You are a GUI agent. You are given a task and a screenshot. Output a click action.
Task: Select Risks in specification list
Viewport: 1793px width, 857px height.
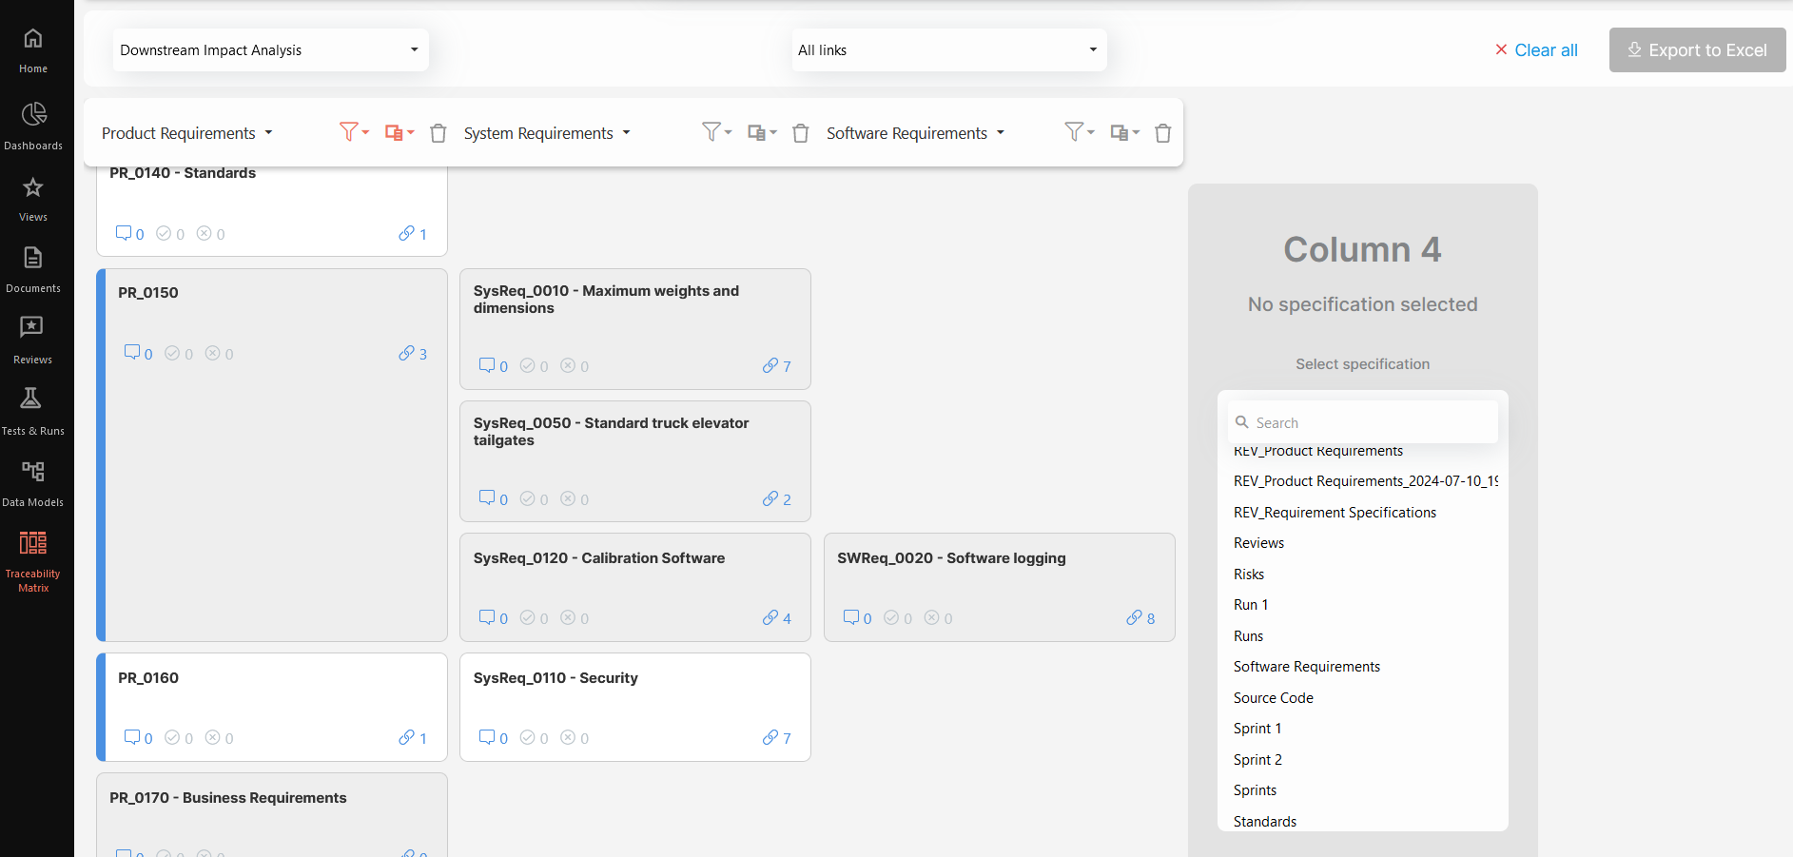click(1249, 575)
